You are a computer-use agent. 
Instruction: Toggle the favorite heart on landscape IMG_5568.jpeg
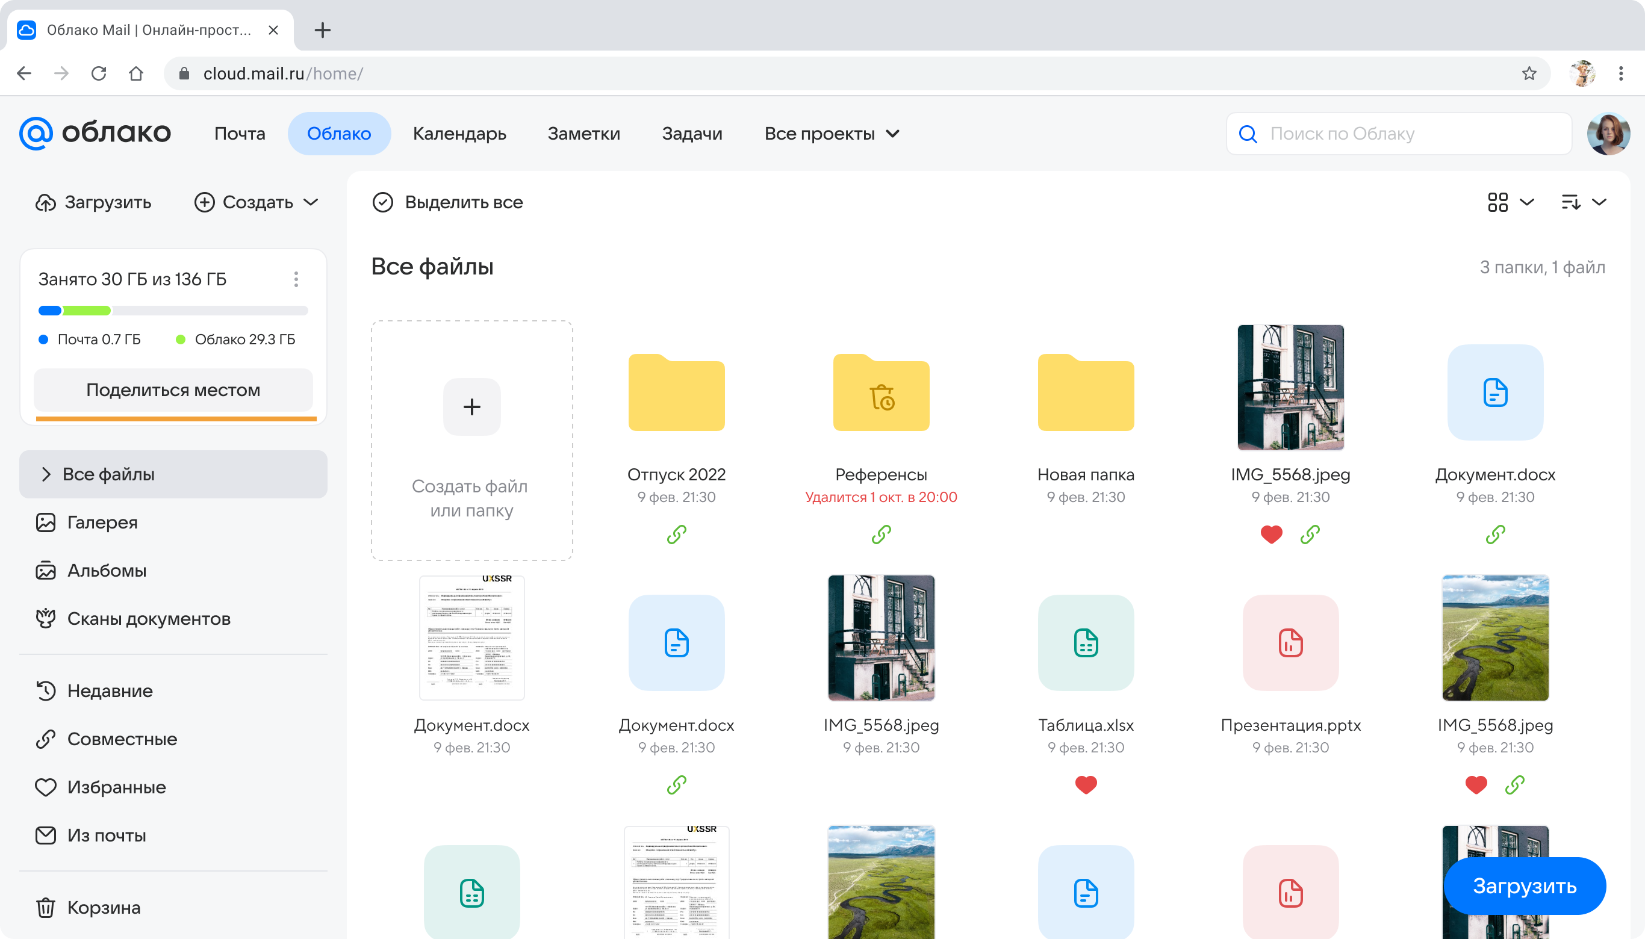tap(1476, 784)
